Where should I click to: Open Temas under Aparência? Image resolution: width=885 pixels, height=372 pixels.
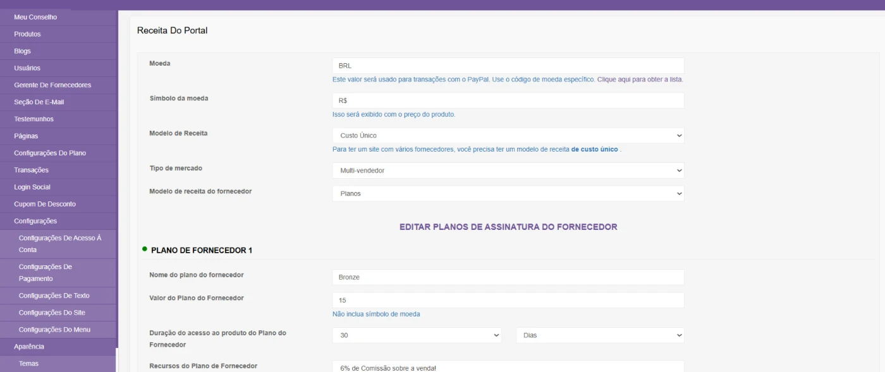tap(58, 364)
